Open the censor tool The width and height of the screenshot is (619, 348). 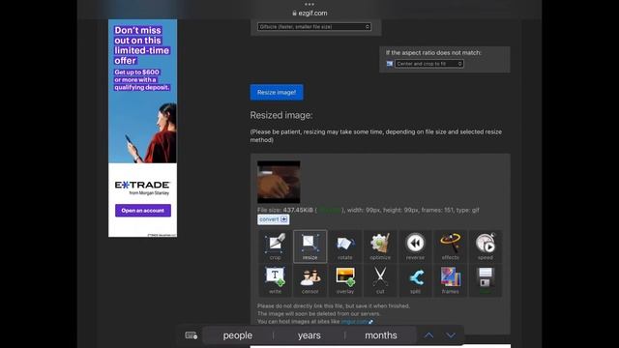point(309,280)
